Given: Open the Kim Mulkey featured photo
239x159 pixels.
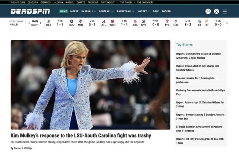Looking at the screenshot, I should tap(90, 85).
